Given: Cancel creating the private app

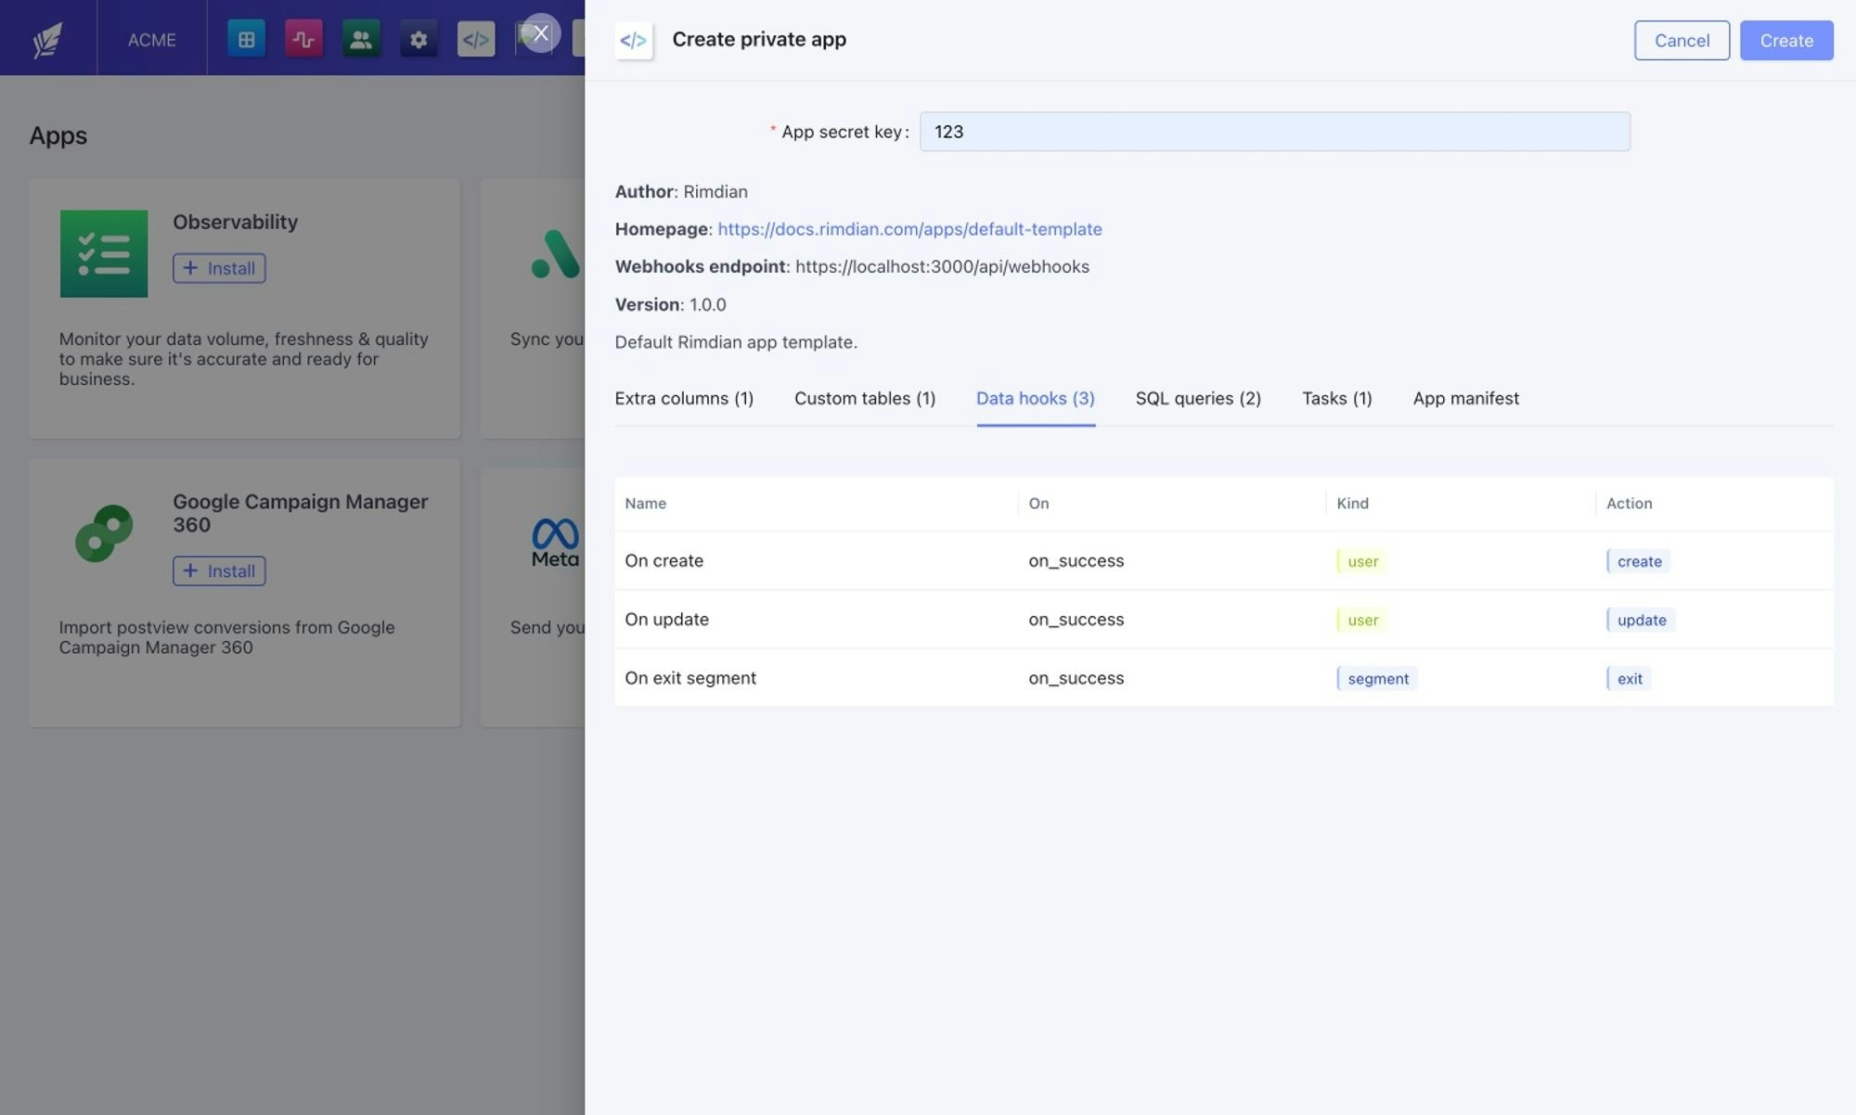Looking at the screenshot, I should pyautogui.click(x=1681, y=40).
